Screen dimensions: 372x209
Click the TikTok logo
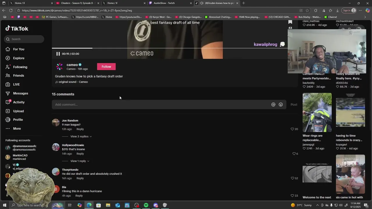point(17,28)
